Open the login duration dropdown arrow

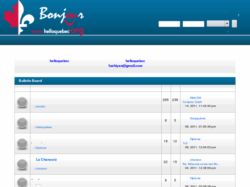(227, 24)
